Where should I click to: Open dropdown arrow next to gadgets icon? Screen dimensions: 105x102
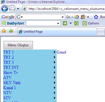pyautogui.click(x=88, y=17)
